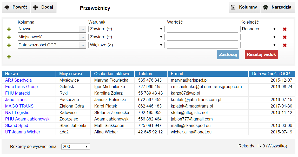Click the green plus beside Miejscowość filter row
298x157 pixels.
pos(9,37)
